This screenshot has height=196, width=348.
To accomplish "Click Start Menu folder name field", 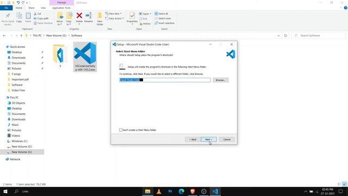I will 165,80.
